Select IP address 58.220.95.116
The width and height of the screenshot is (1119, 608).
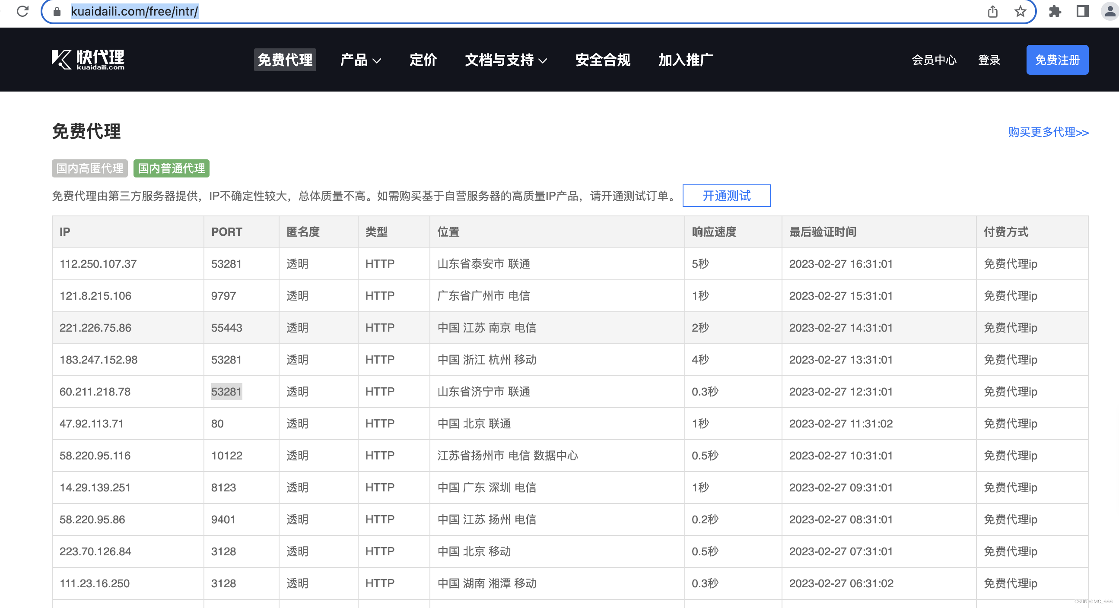(95, 456)
